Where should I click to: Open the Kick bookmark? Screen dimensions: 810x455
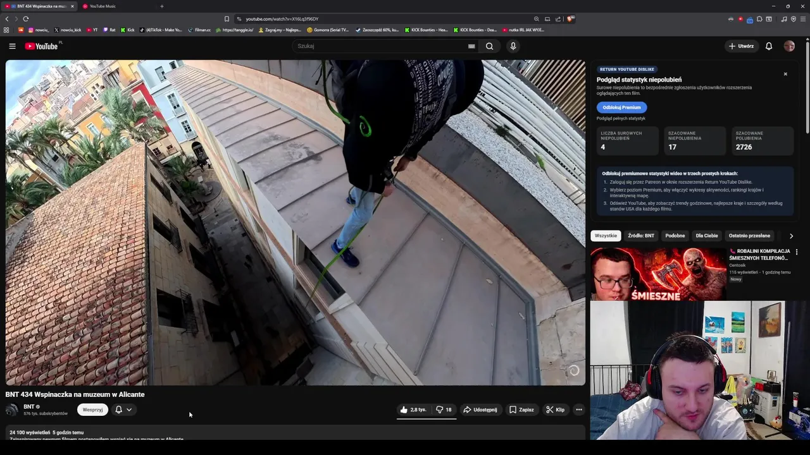coord(127,30)
